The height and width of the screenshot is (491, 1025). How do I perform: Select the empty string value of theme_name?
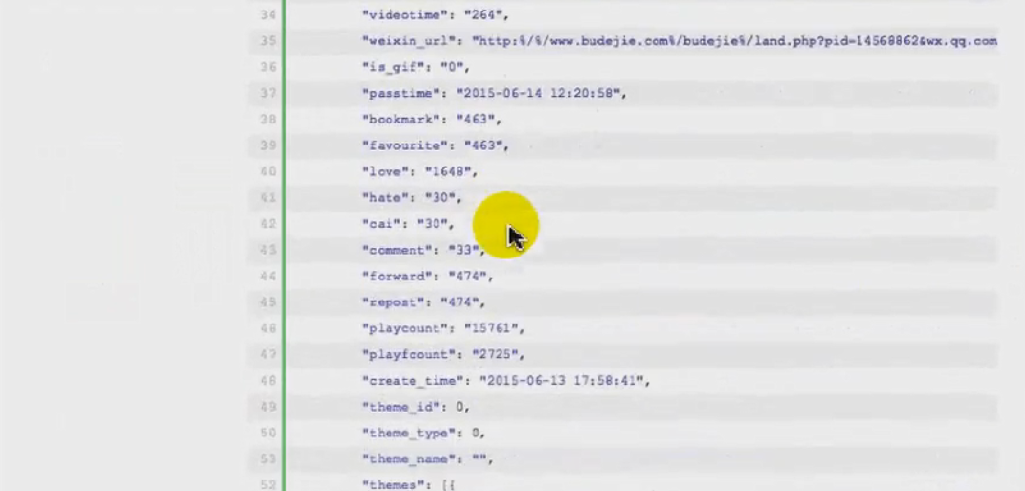[479, 459]
